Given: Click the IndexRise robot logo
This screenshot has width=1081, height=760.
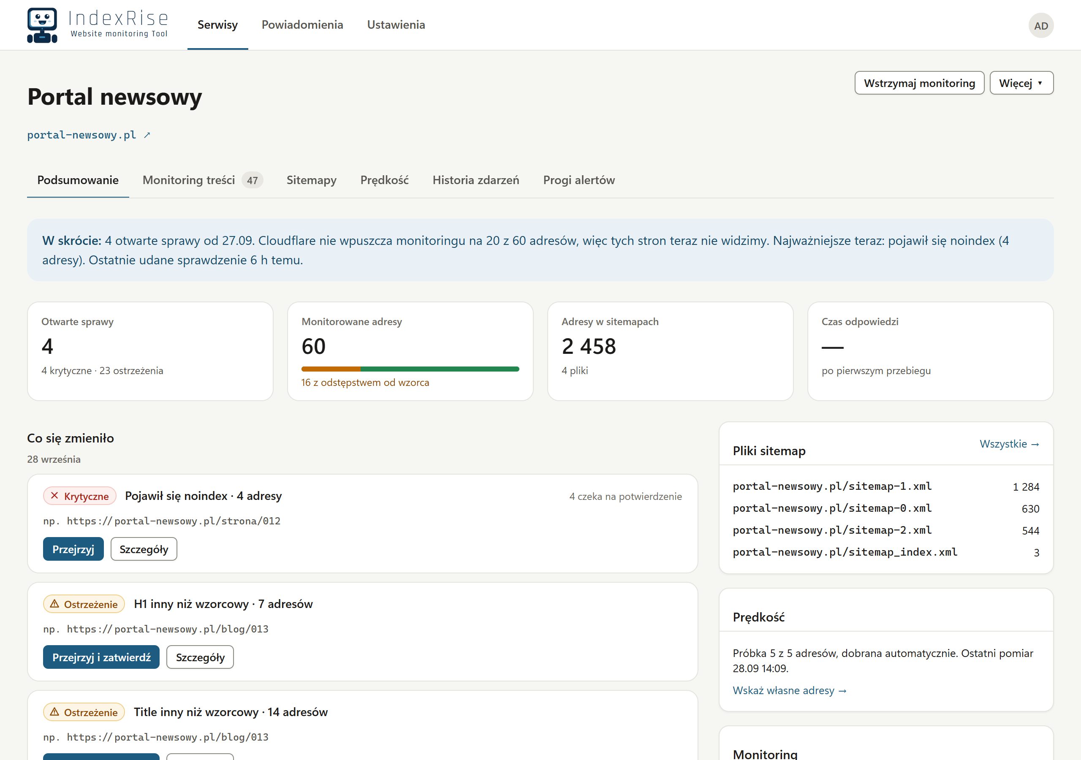Looking at the screenshot, I should pyautogui.click(x=42, y=25).
